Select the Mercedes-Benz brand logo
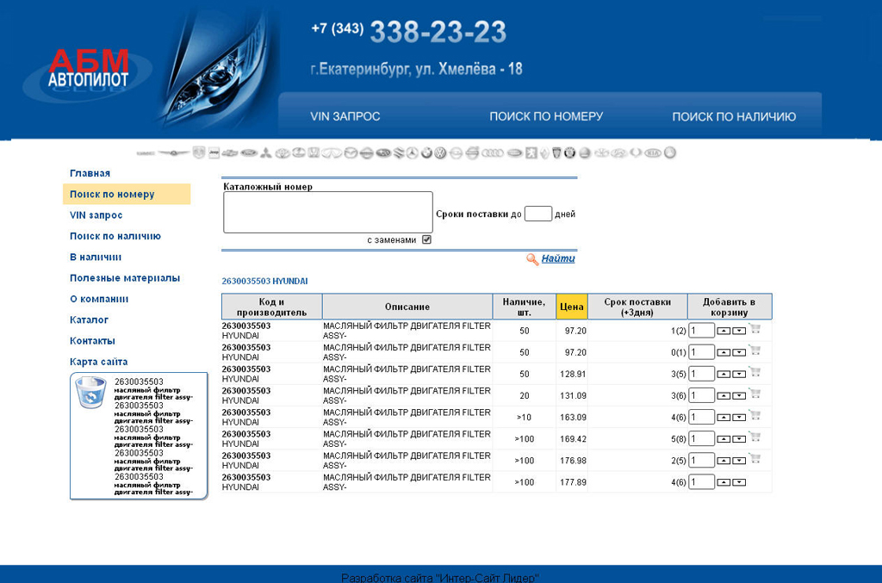The height and width of the screenshot is (583, 882). [x=412, y=153]
